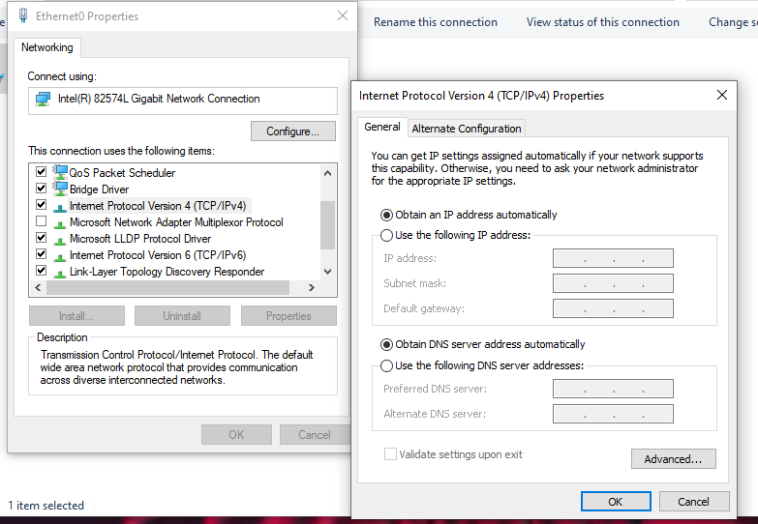
Task: Select the Internet Protocol Version 4 icon
Action: coord(60,206)
